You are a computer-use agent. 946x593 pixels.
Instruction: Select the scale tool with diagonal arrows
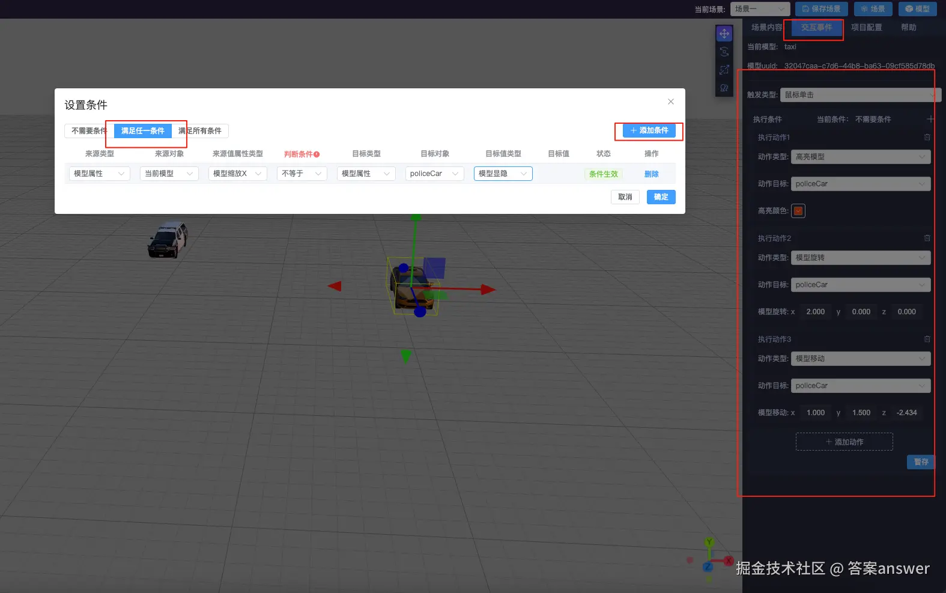point(724,70)
